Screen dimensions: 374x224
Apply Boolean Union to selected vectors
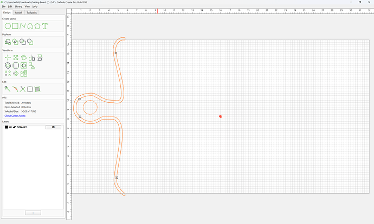pos(8,42)
